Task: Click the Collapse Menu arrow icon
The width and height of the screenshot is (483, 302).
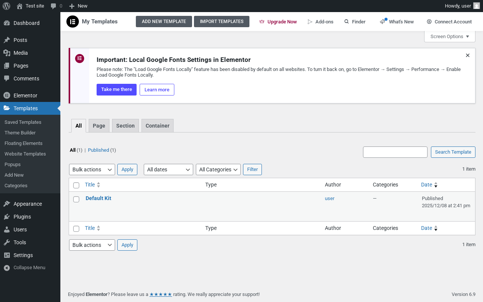Action: (7, 268)
